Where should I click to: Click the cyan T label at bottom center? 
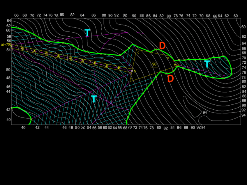tap(94, 99)
